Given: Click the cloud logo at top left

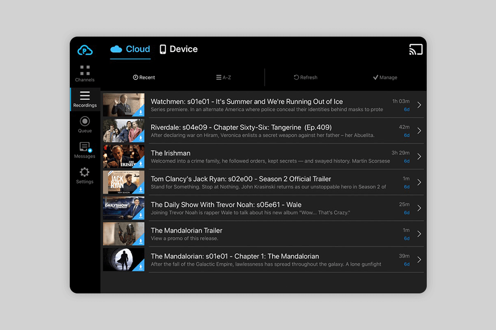Looking at the screenshot, I should coord(85,49).
